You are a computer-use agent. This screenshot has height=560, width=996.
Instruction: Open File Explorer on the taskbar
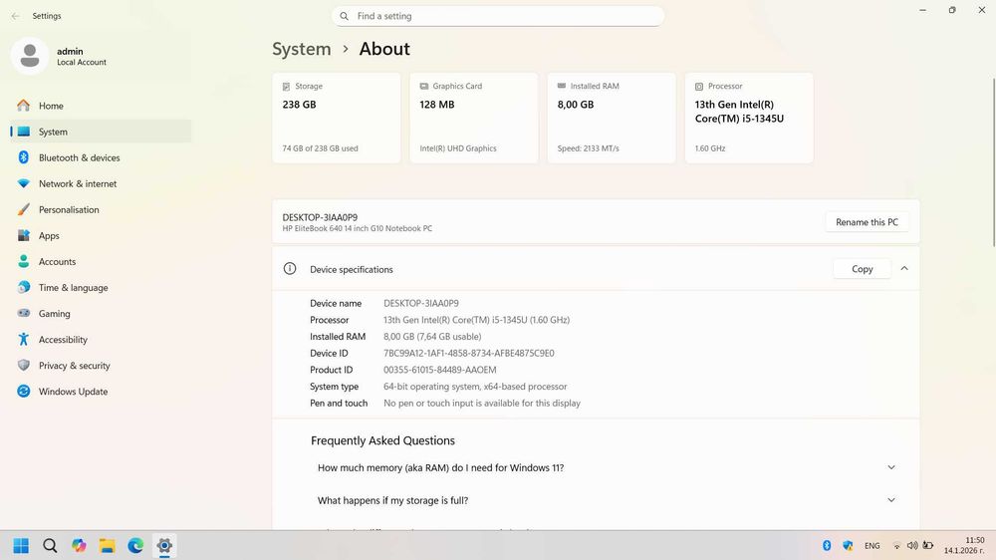click(107, 545)
